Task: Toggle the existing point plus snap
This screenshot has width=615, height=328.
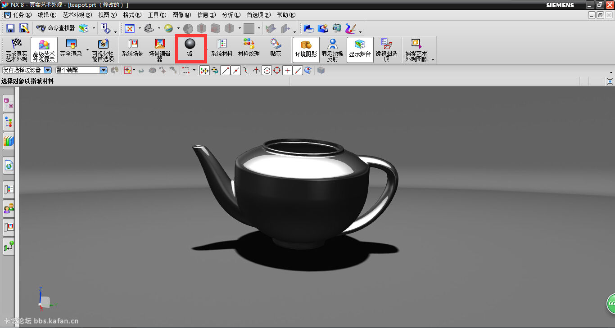Action: 287,70
